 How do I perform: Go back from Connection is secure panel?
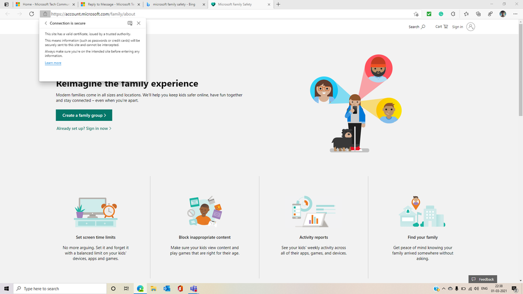46,23
